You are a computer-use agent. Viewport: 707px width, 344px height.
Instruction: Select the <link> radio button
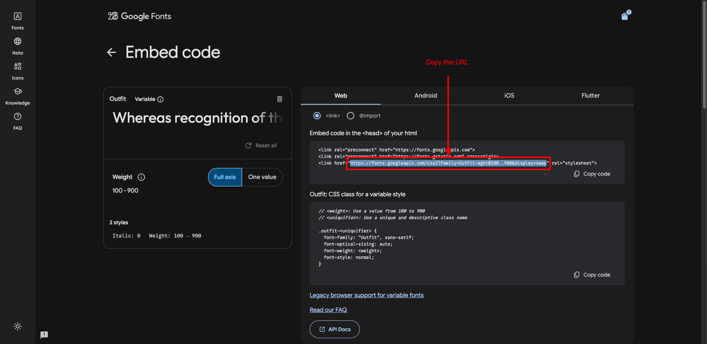[x=317, y=116]
